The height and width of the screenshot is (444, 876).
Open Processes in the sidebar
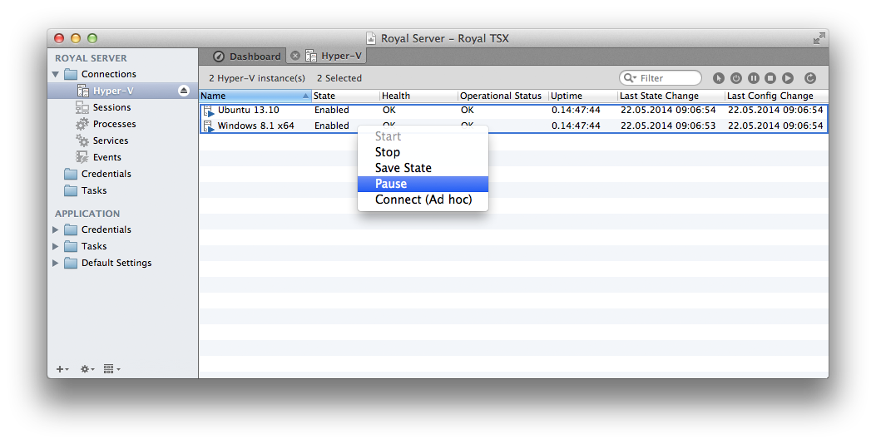114,124
